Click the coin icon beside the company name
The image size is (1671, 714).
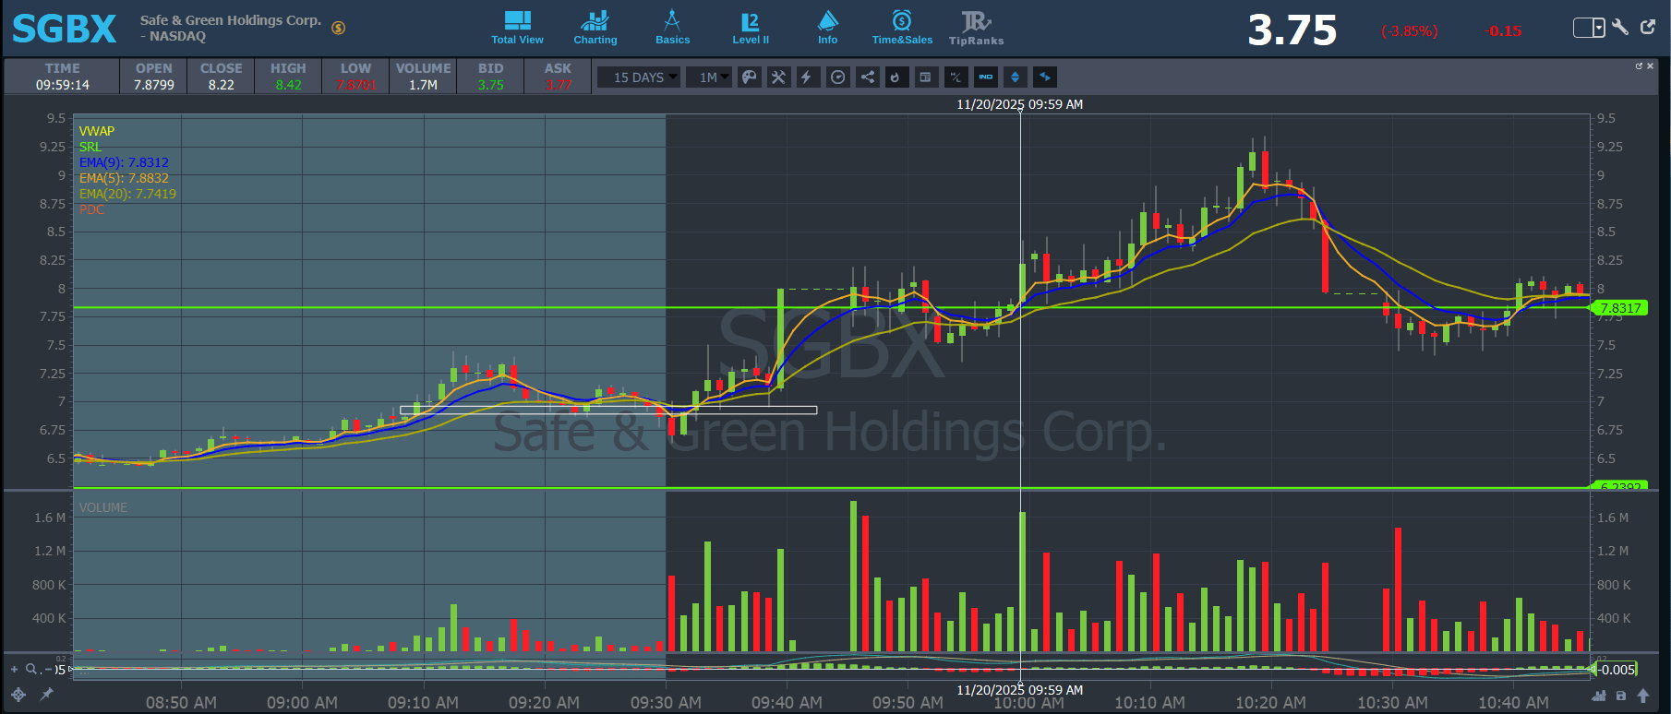[x=339, y=28]
